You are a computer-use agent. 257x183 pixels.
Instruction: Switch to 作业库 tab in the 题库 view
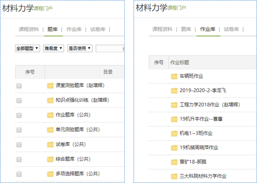pyautogui.click(x=74, y=29)
